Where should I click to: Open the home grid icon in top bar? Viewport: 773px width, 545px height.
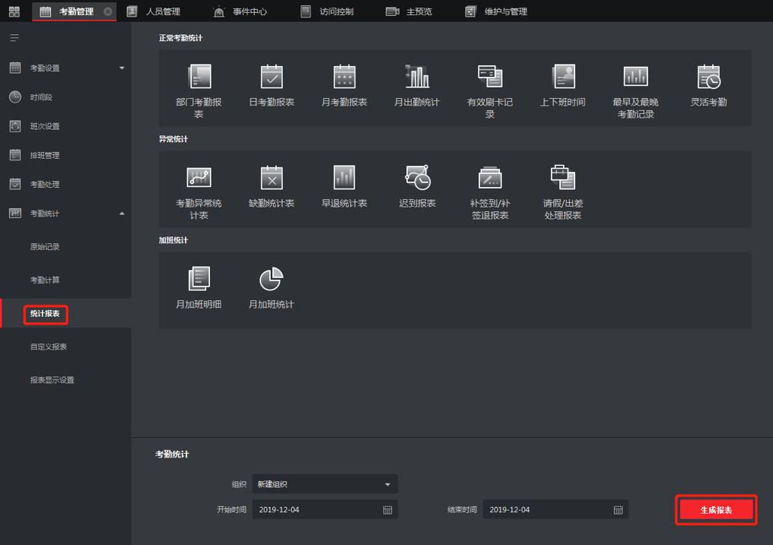(x=14, y=11)
